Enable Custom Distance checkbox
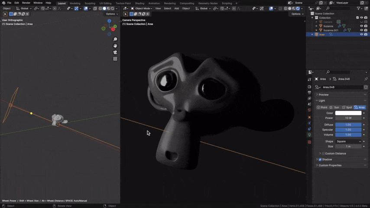Image resolution: width=370 pixels, height=208 pixels. (x=323, y=153)
